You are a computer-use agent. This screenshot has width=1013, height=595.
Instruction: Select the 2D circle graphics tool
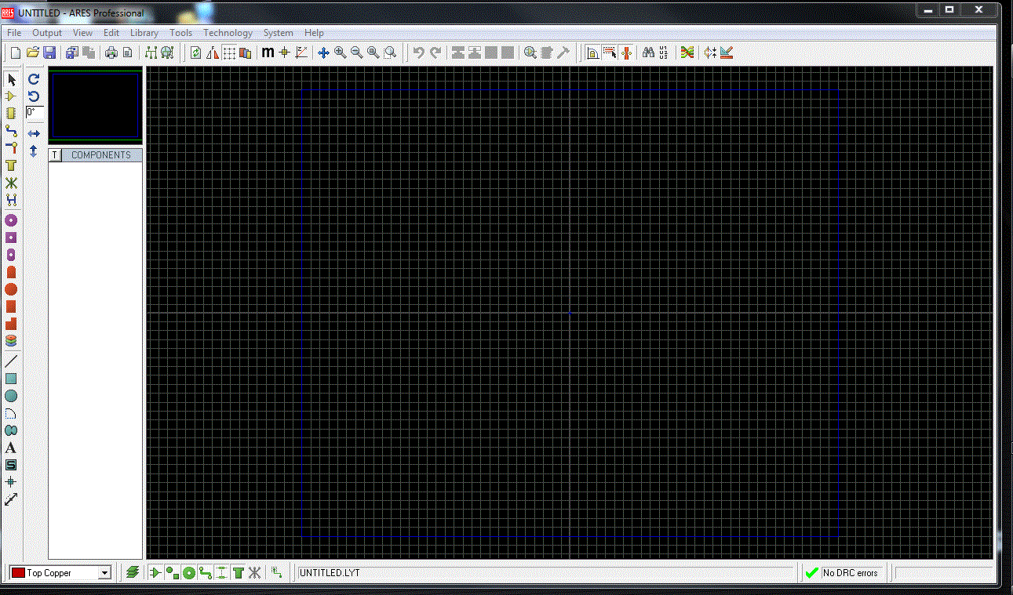11,396
